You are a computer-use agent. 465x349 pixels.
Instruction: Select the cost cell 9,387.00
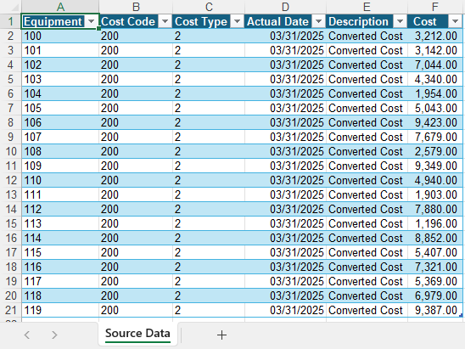pos(435,310)
